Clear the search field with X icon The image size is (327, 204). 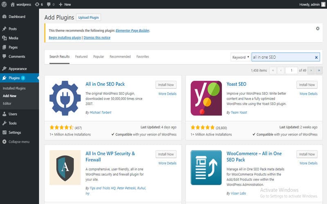tap(316, 57)
